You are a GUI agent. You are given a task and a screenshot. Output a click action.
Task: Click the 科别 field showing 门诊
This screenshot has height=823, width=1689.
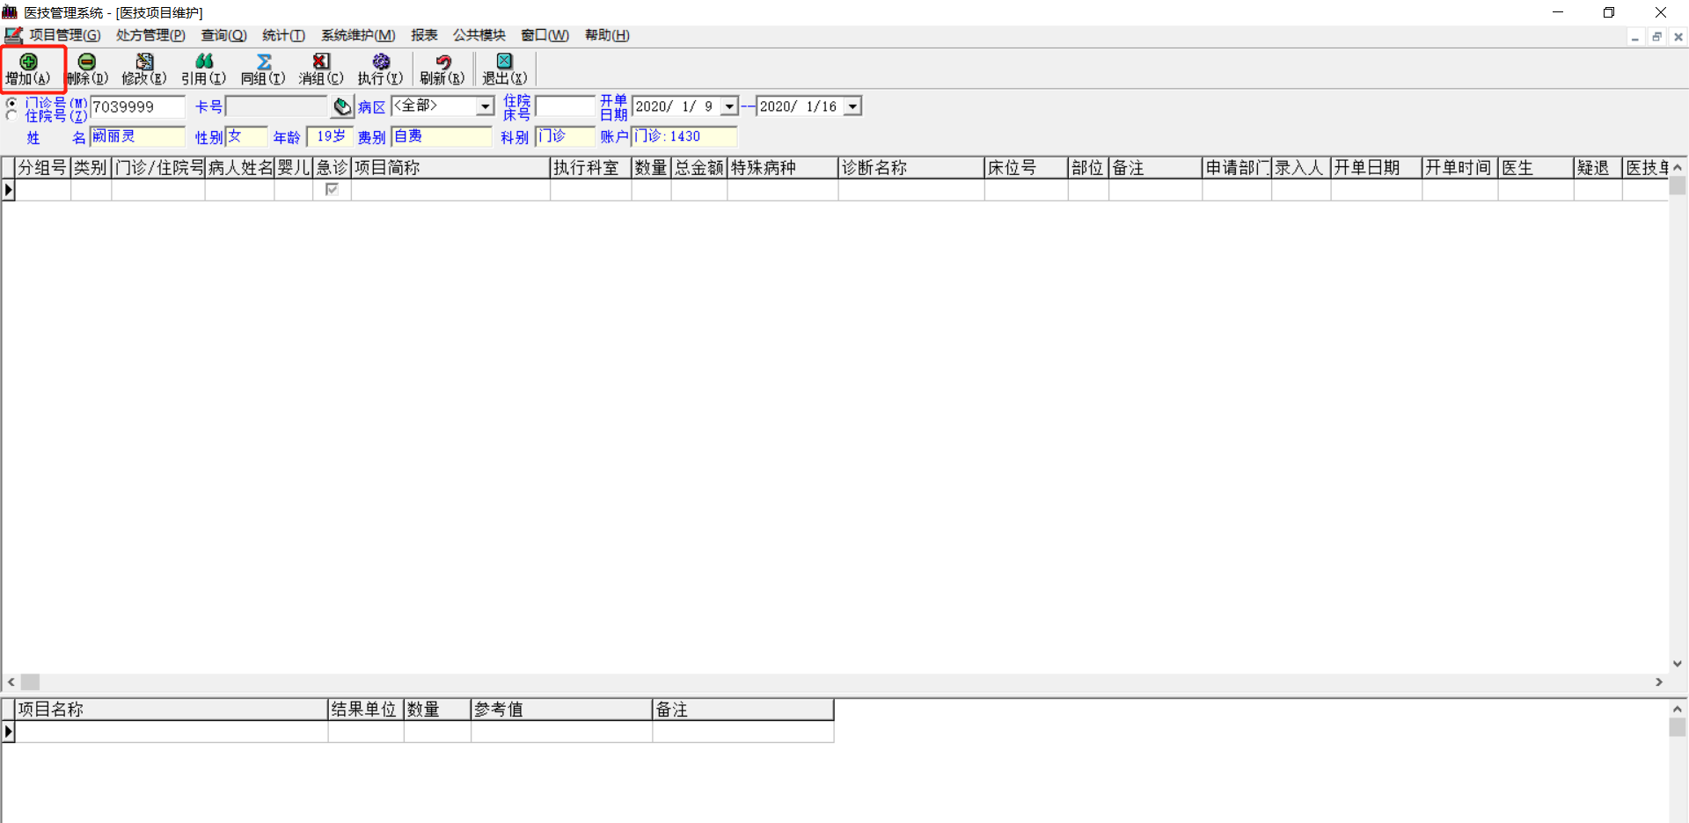(565, 136)
